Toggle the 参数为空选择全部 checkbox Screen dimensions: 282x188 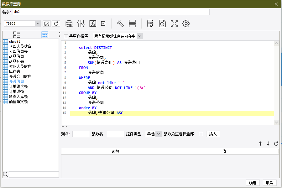(x=201, y=134)
